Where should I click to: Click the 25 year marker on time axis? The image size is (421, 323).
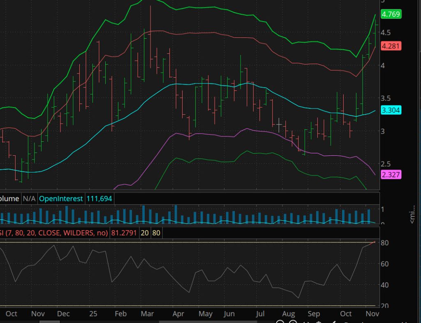tap(93, 314)
